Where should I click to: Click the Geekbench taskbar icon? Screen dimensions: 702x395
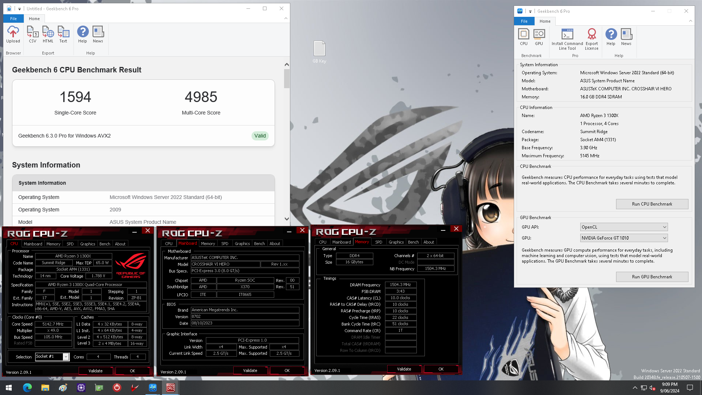pyautogui.click(x=153, y=388)
